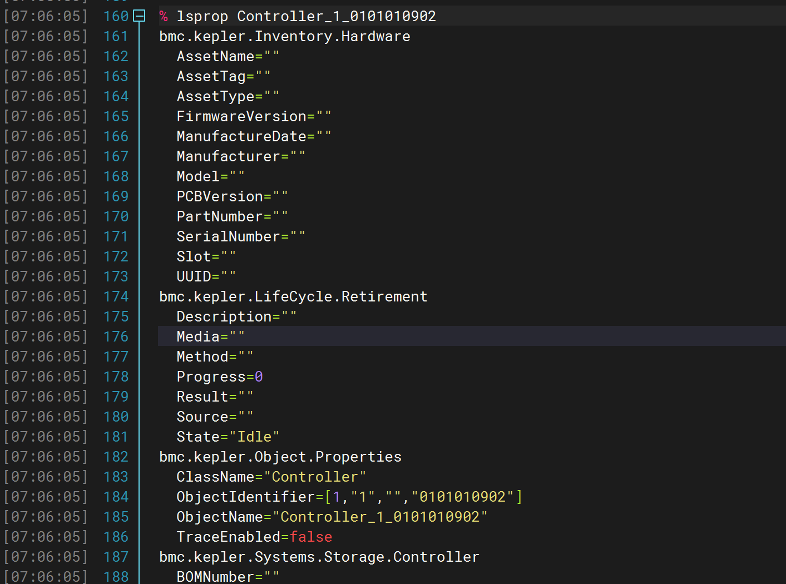Click the ClassName="Controller" value
This screenshot has width=786, height=584.
(314, 477)
